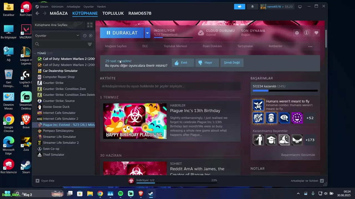Click the handshake unearned achievement icon
This screenshot has width=355, height=199.
coord(297,140)
